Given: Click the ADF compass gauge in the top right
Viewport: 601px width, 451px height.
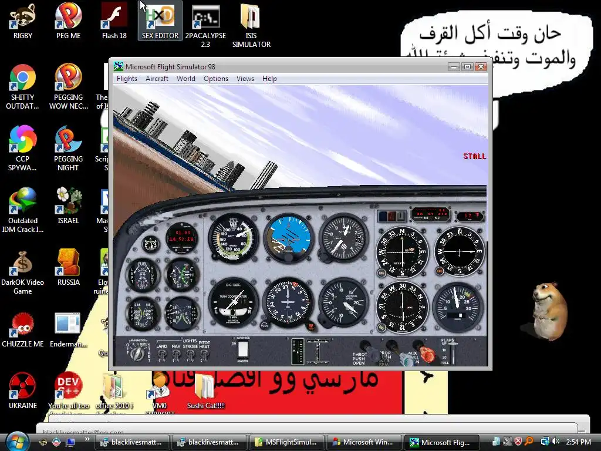Looking at the screenshot, I should (459, 251).
